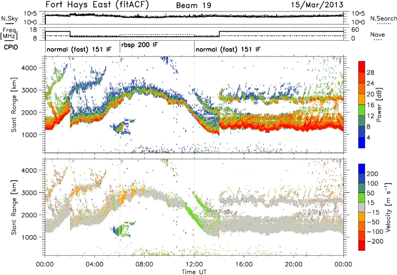Click the "50" label on Velocity color bar
The image size is (397, 275).
point(370,193)
